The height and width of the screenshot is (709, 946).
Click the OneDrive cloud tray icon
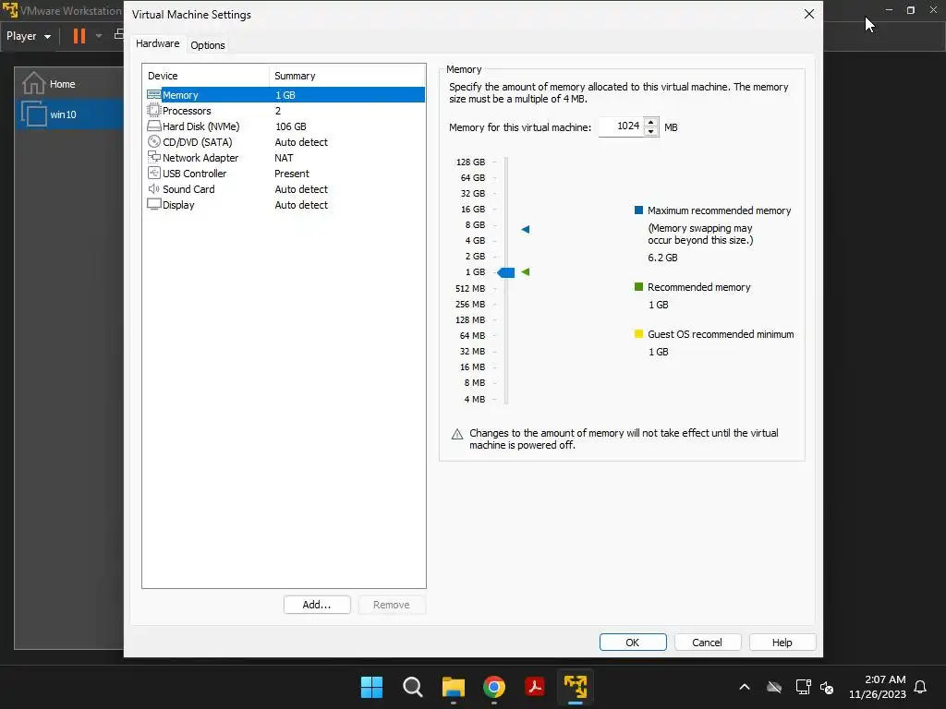(774, 687)
